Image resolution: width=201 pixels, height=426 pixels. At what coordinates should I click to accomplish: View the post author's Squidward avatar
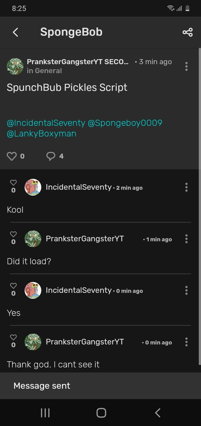[15, 66]
